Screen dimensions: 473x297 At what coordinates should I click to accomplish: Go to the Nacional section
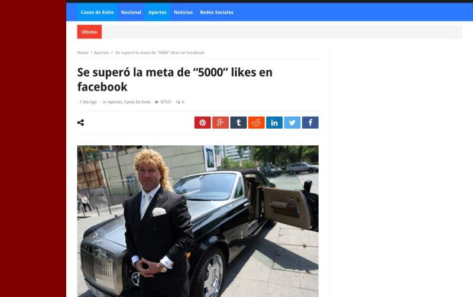[x=131, y=12]
